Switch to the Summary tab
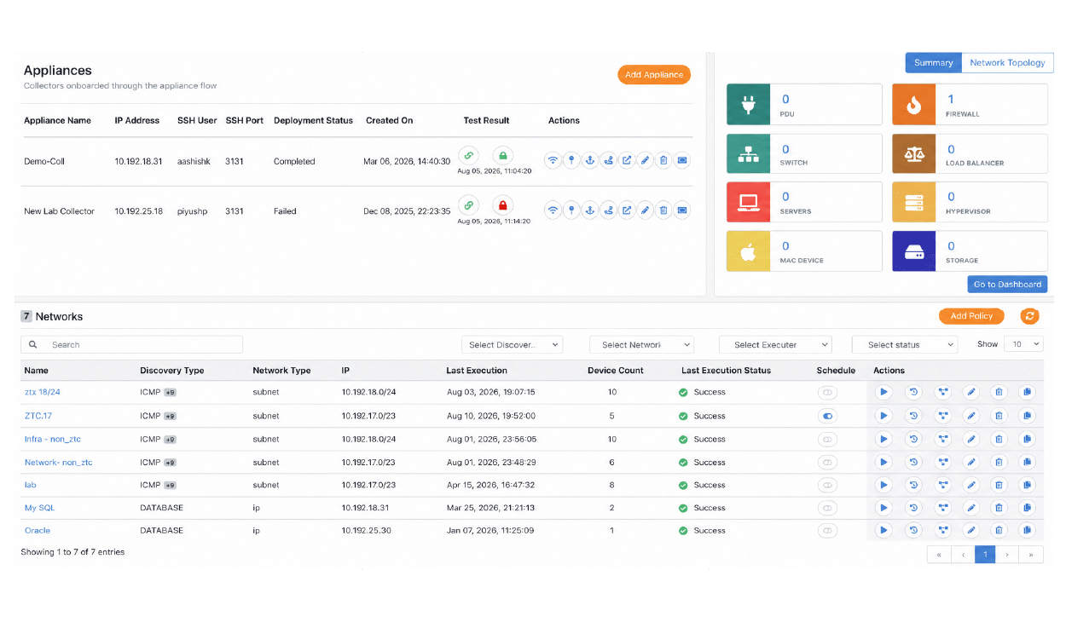The image size is (1066, 622). tap(933, 63)
